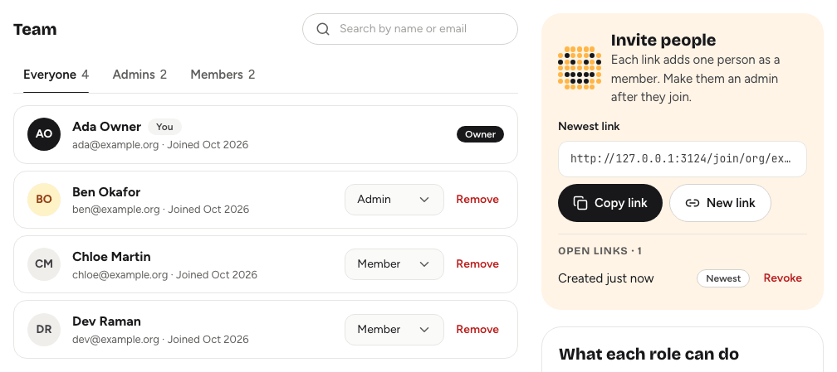Click the Owner badge on Ada's row
837x372 pixels.
point(480,134)
